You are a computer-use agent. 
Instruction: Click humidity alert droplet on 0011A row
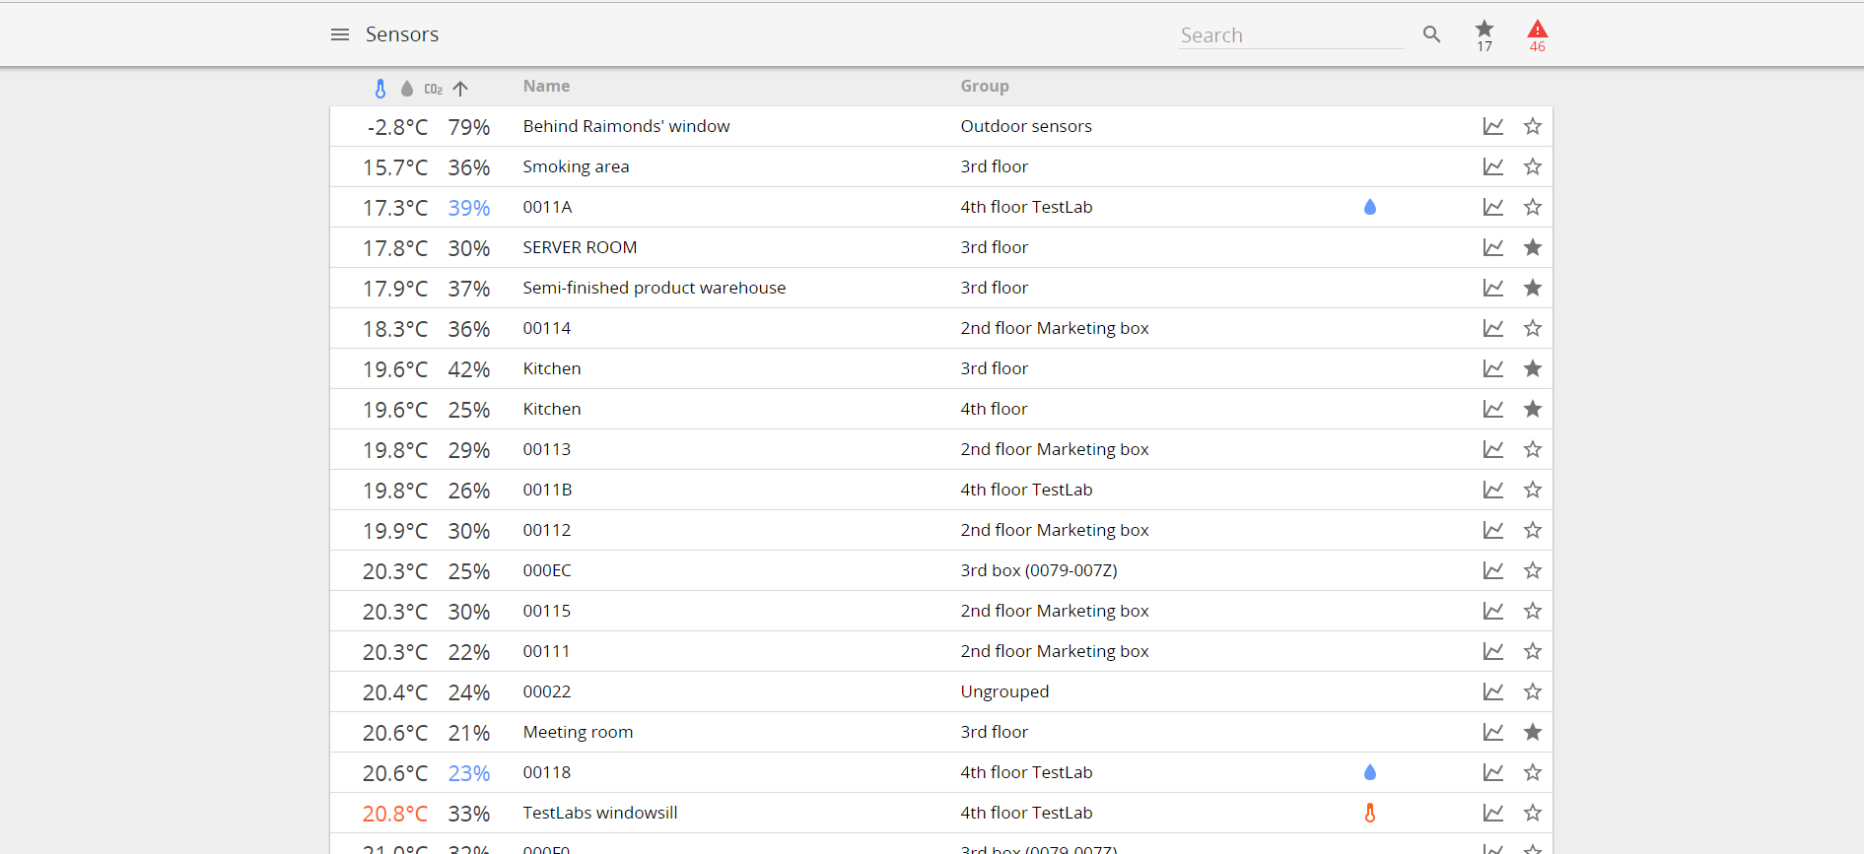[x=1370, y=207]
